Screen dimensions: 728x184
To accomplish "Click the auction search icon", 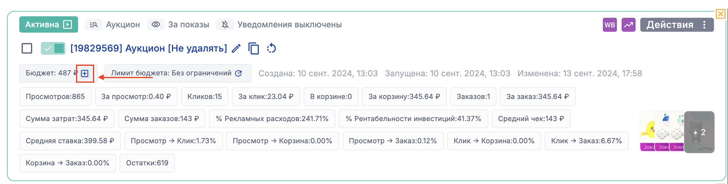I will point(94,25).
